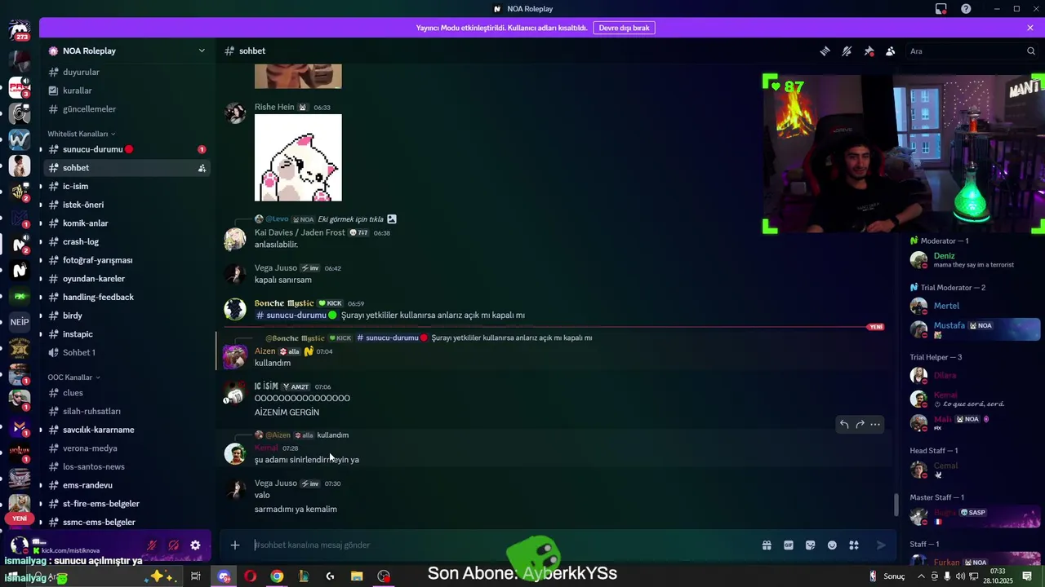The width and height of the screenshot is (1045, 587).
Task: Open volume control in system tray
Action: point(960,576)
